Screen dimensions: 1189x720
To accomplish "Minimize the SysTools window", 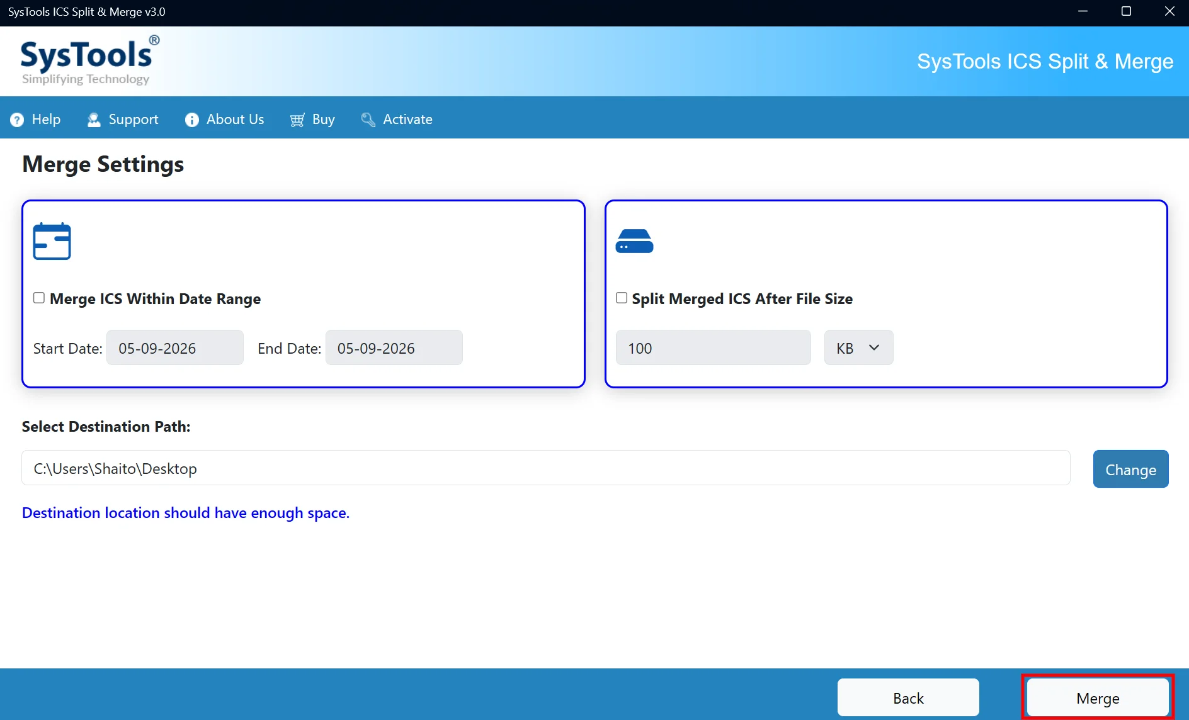I will 1083,12.
